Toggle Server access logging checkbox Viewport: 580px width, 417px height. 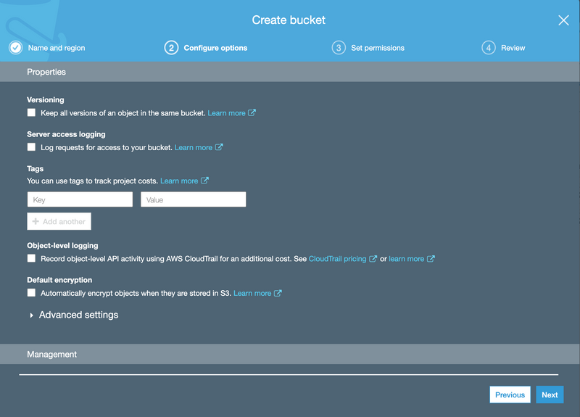click(31, 147)
